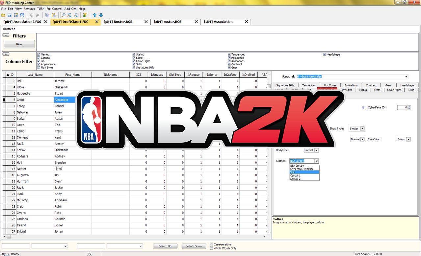Toggle the CyberFace ID checkbox
The width and height of the screenshot is (421, 256).
pos(363,107)
